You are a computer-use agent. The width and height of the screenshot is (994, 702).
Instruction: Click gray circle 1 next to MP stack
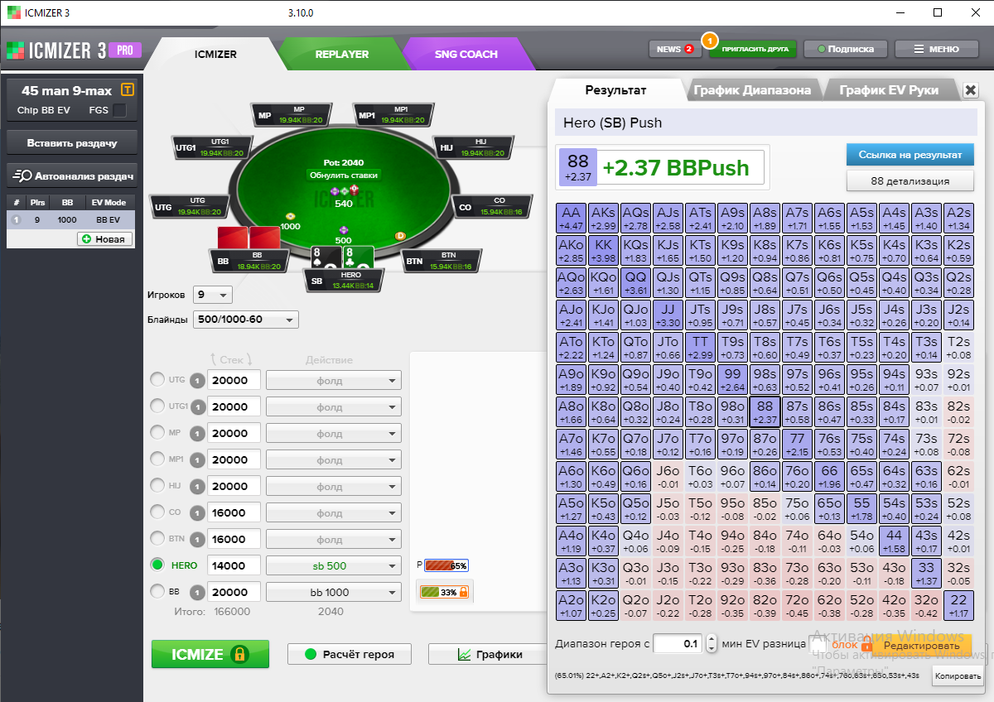pyautogui.click(x=197, y=433)
